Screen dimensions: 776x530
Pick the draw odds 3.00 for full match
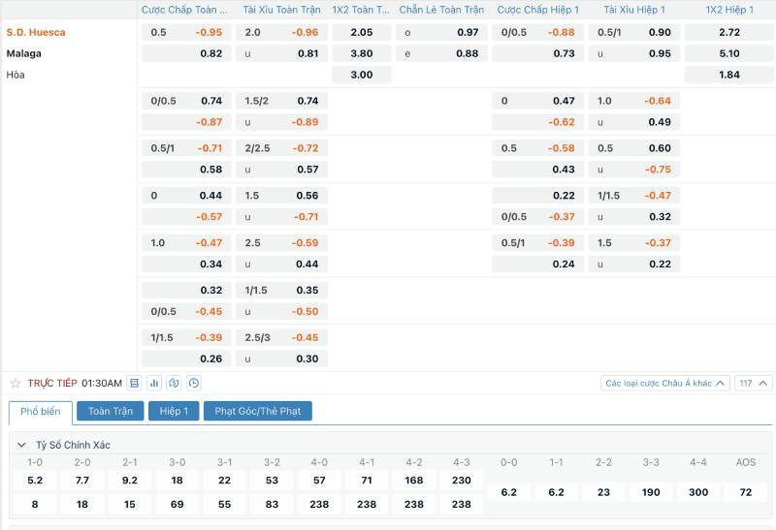[361, 75]
